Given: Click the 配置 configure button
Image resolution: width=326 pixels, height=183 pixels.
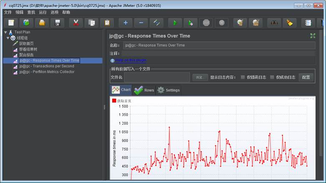Looking at the screenshot, I should (x=306, y=77).
